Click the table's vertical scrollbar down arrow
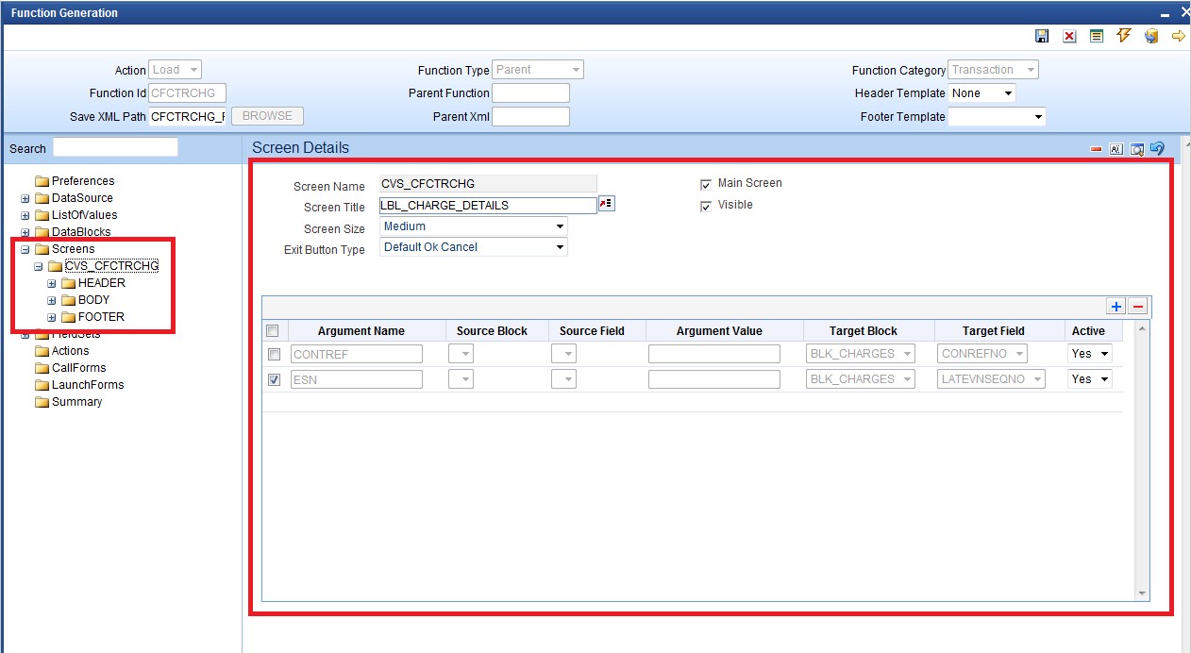Viewport: 1191px width, 653px height. pyautogui.click(x=1142, y=593)
